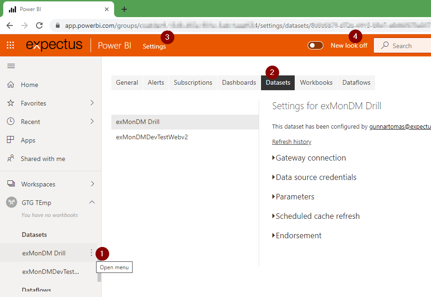Expand the Favorites flyout chevron
Viewport: 431px width, 297px height.
92,103
